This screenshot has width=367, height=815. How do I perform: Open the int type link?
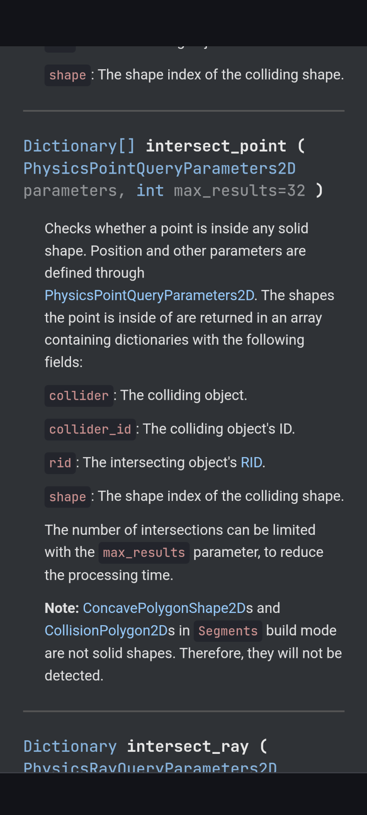150,191
